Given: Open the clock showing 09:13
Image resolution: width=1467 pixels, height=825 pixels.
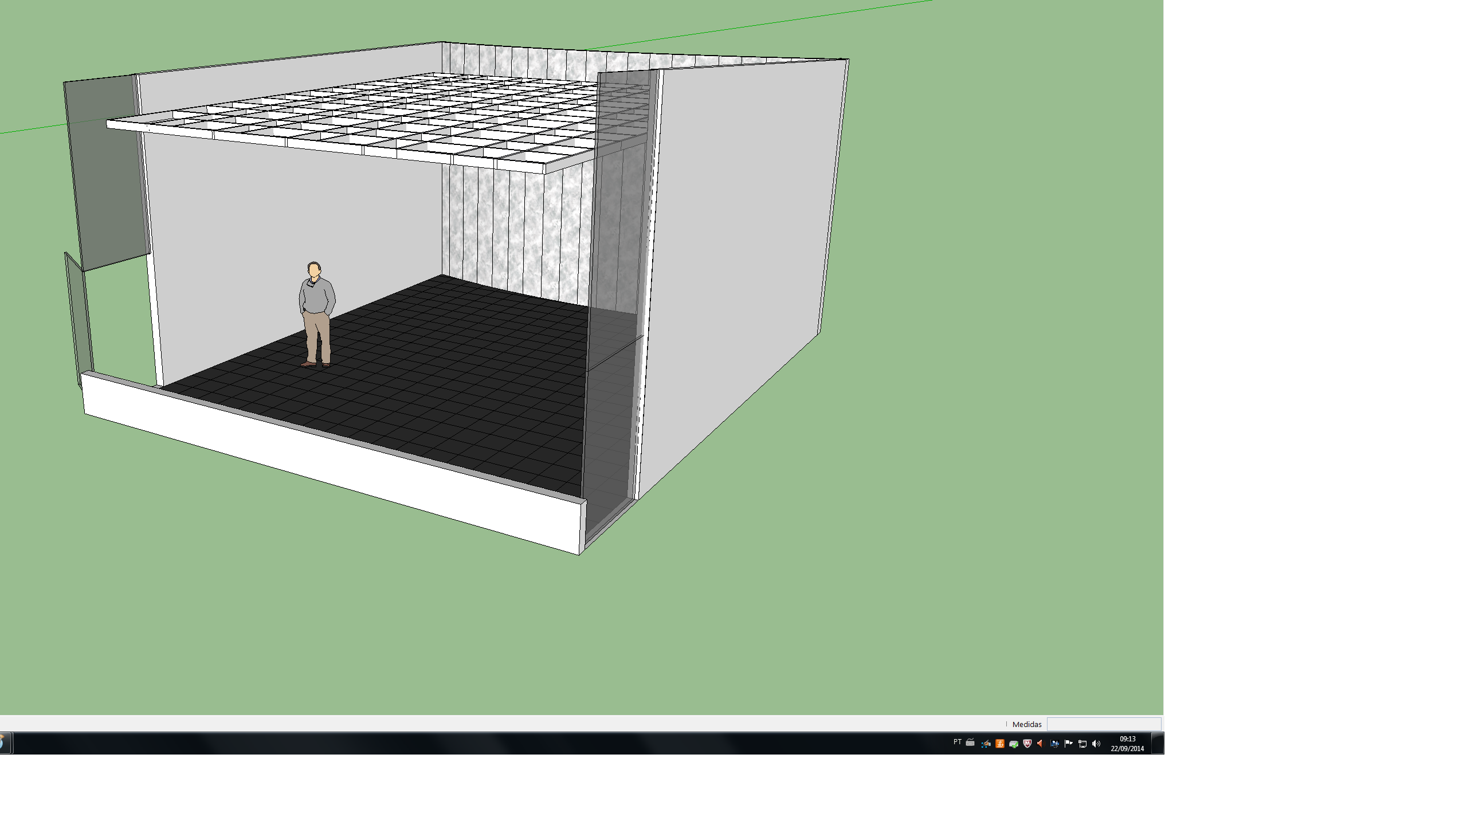Looking at the screenshot, I should click(1127, 744).
